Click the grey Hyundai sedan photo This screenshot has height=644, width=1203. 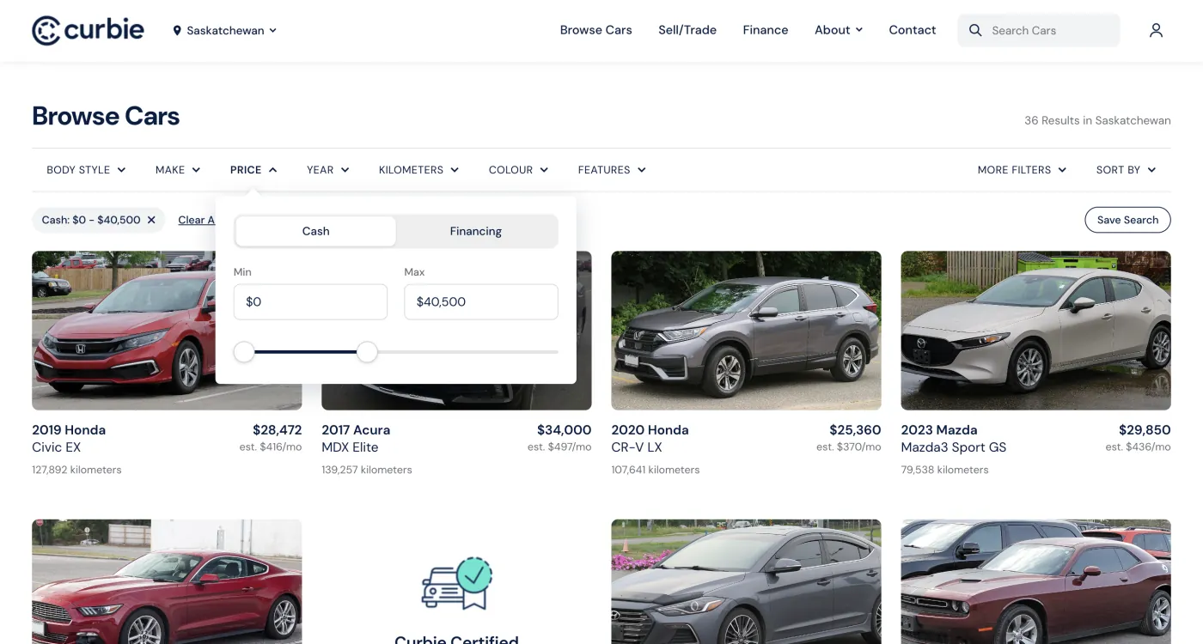746,581
